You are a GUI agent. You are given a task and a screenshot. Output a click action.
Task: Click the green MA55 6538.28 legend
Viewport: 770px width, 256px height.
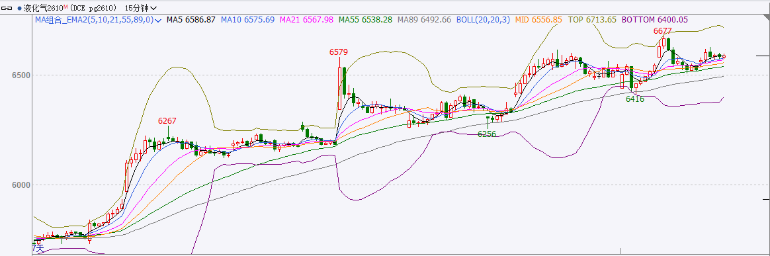pos(365,20)
